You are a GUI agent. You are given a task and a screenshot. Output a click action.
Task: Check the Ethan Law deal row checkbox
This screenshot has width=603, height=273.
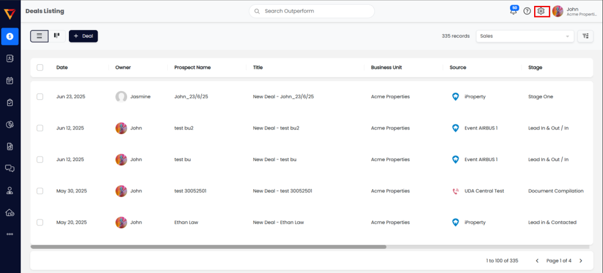40,222
